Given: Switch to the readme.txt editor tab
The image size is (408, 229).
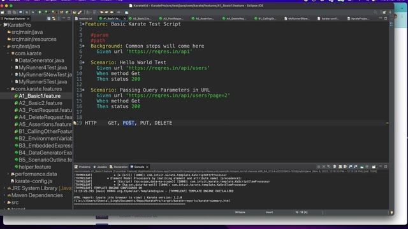Looking at the screenshot, I should 84,18.
